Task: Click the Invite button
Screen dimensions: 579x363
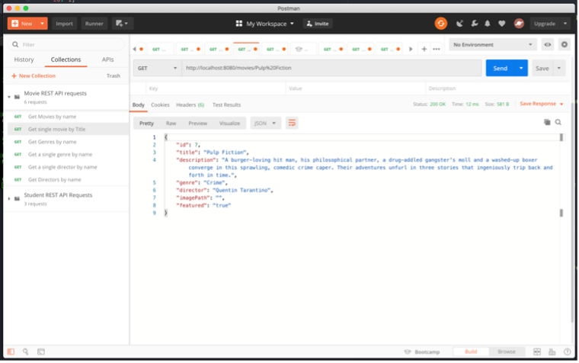Action: 318,24
